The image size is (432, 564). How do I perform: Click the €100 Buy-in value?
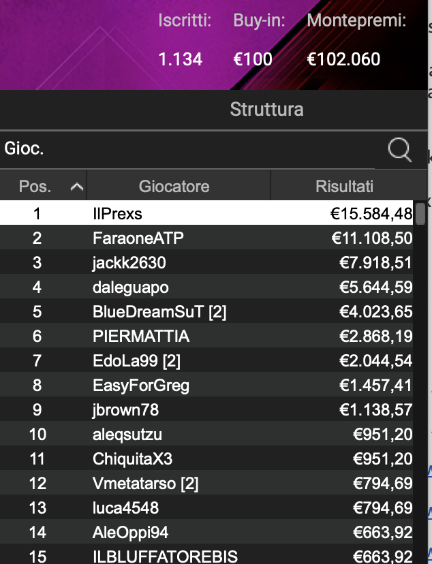tap(253, 59)
